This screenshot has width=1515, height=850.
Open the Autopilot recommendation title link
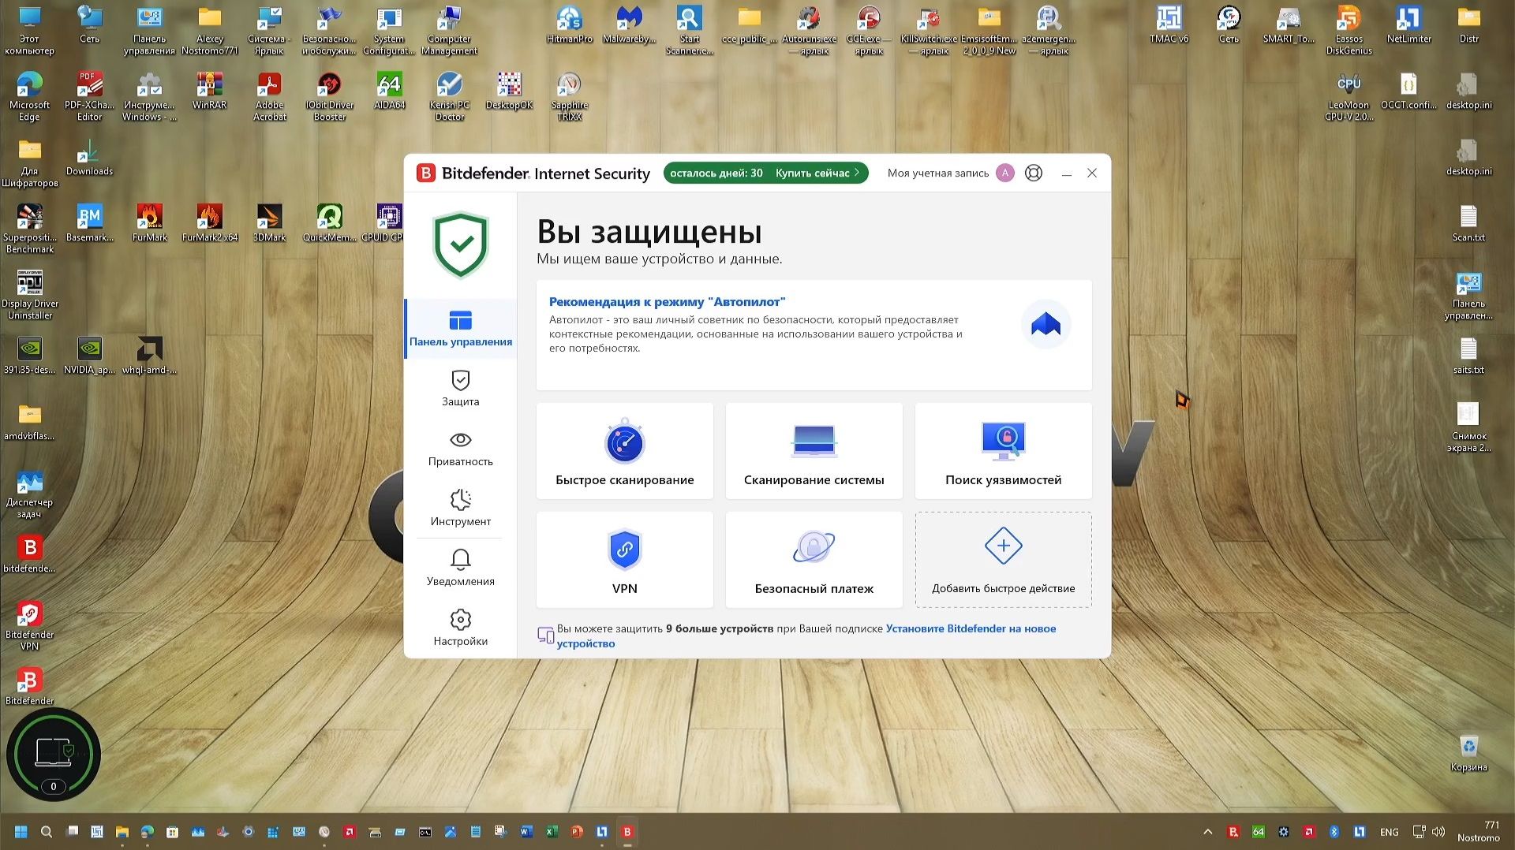(x=668, y=302)
